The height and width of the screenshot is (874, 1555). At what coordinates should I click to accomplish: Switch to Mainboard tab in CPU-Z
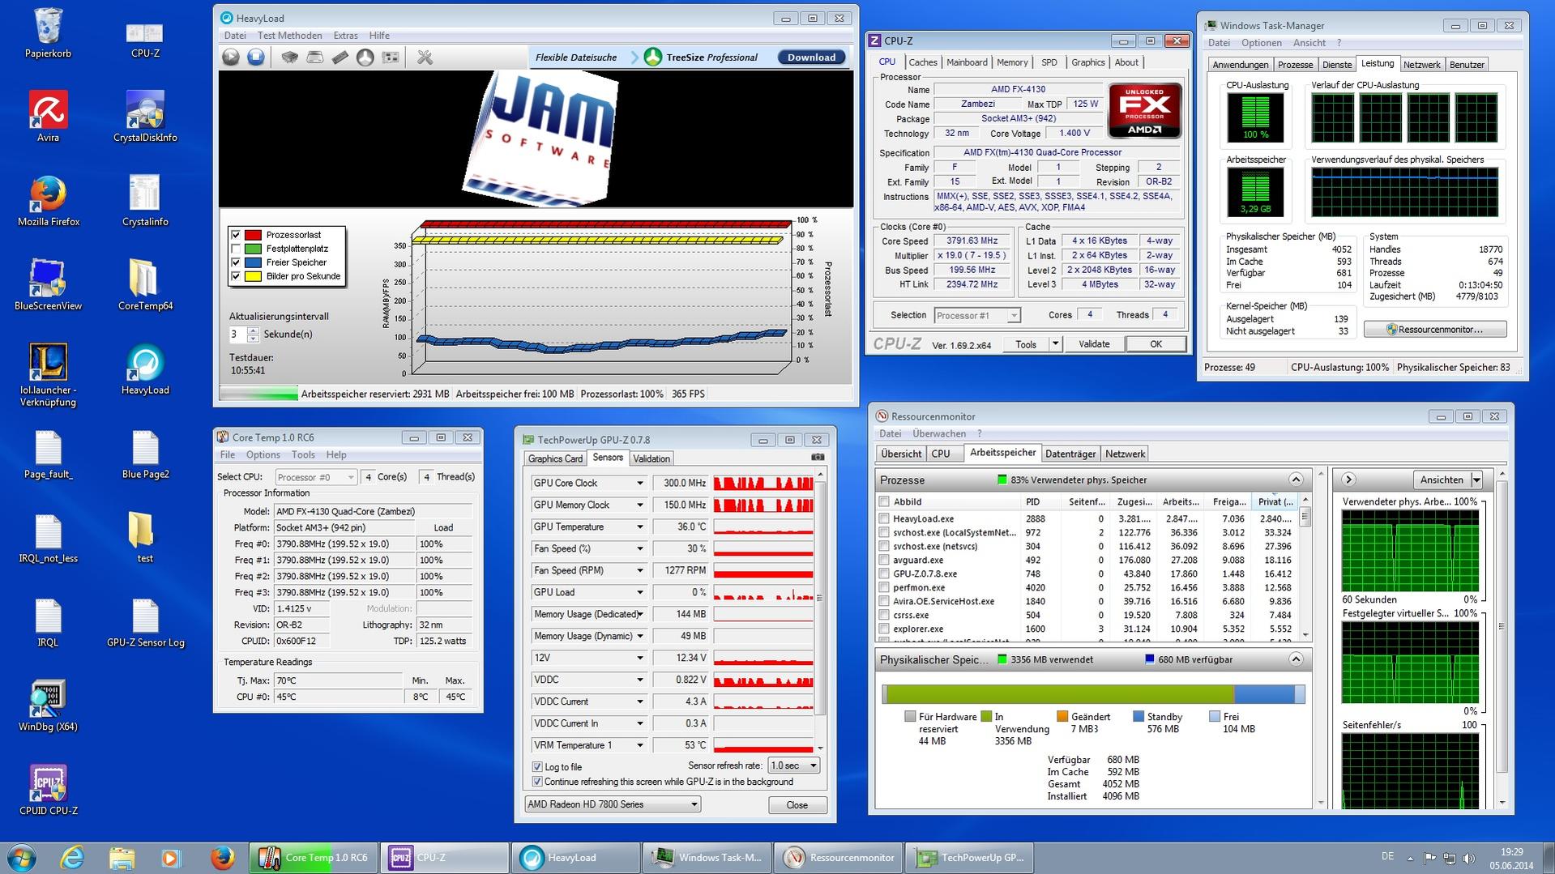[967, 62]
